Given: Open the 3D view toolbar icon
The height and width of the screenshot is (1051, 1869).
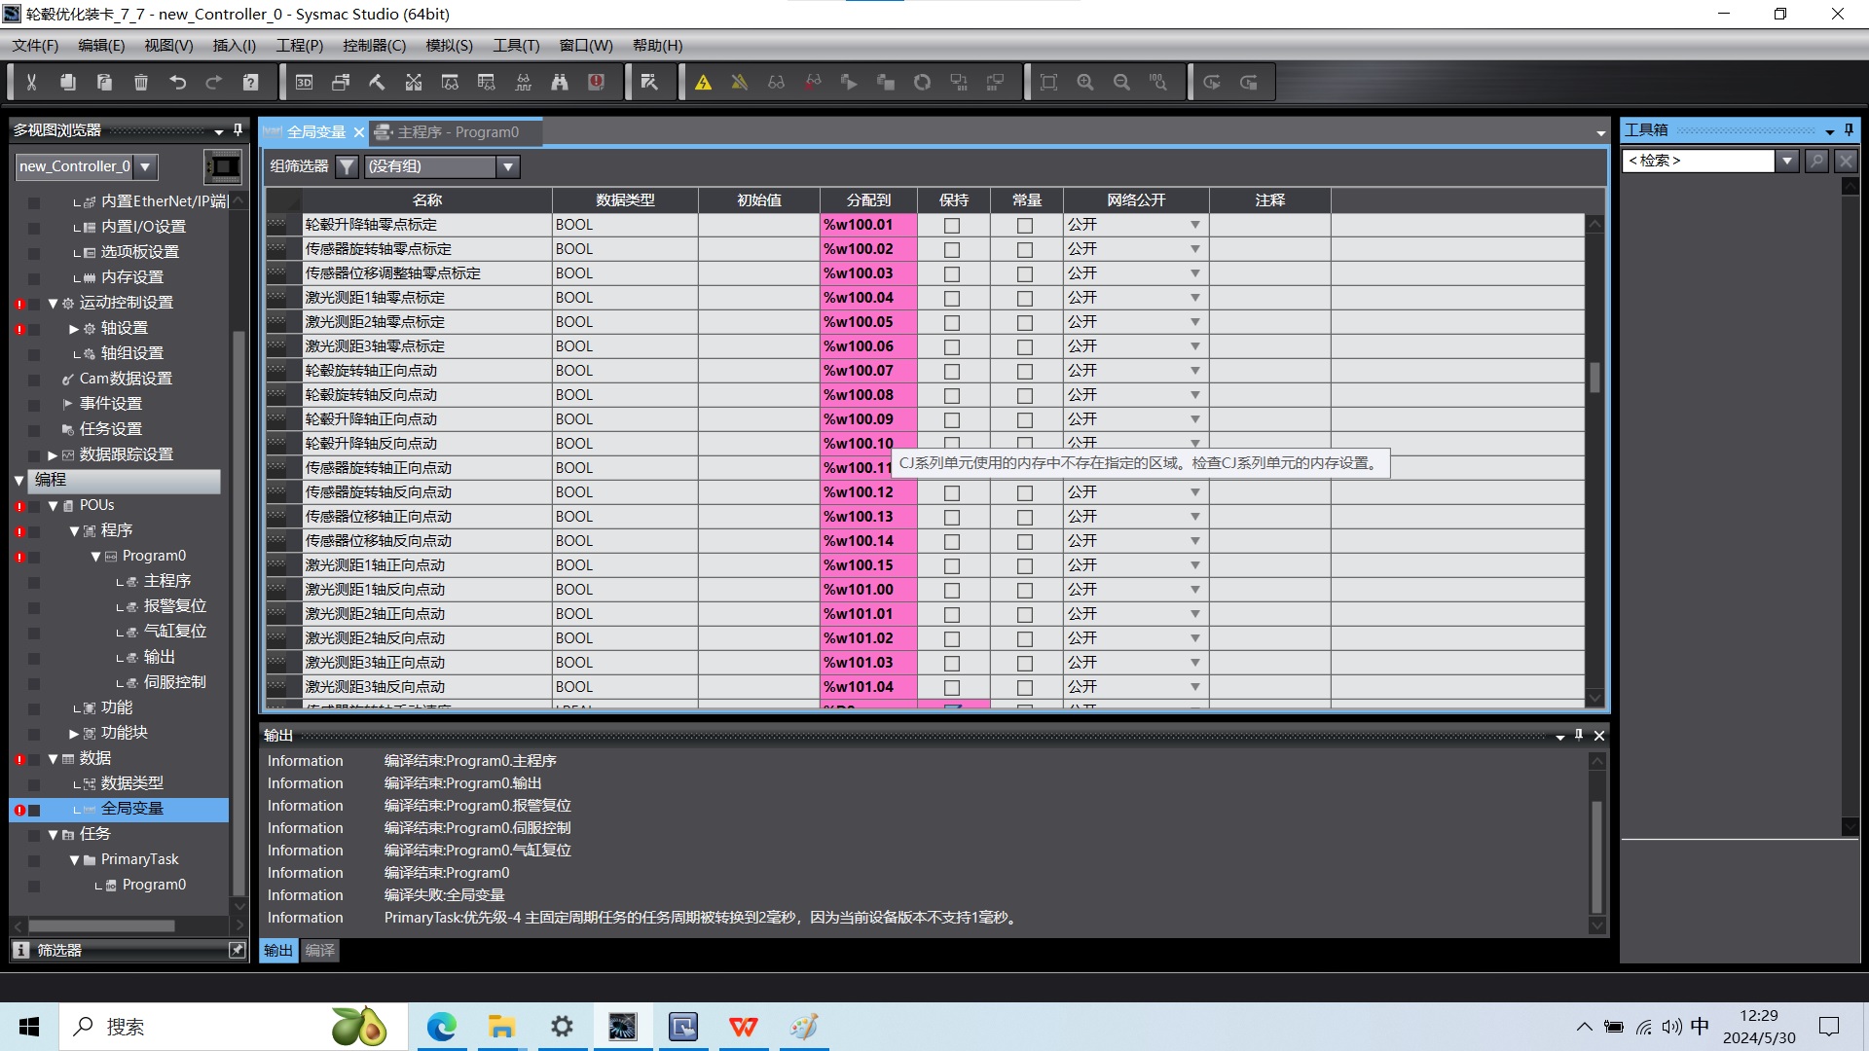Looking at the screenshot, I should pyautogui.click(x=304, y=83).
